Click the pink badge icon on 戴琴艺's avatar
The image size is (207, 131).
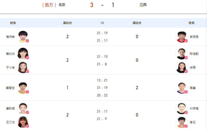click(x=27, y=92)
